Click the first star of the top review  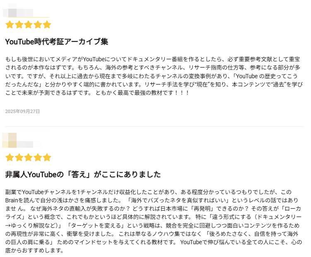(10, 25)
